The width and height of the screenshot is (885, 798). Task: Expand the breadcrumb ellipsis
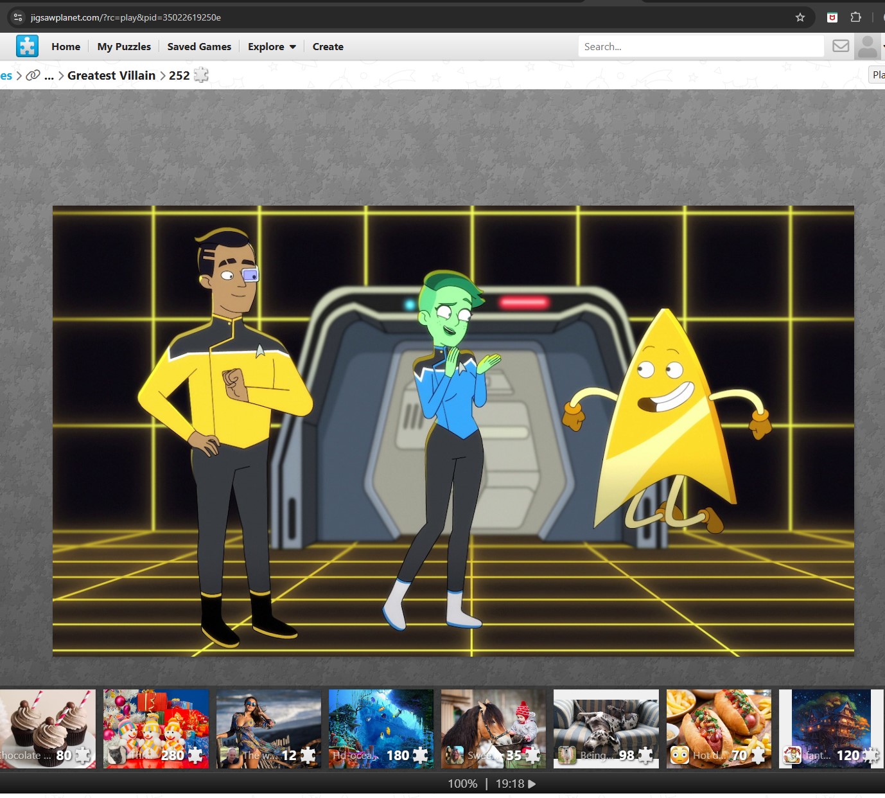pyautogui.click(x=49, y=75)
